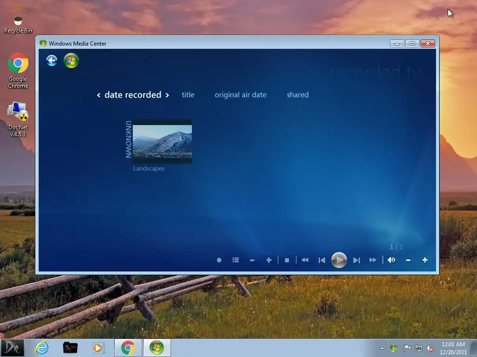
Task: Rewind using the double left arrows
Action: pyautogui.click(x=305, y=260)
